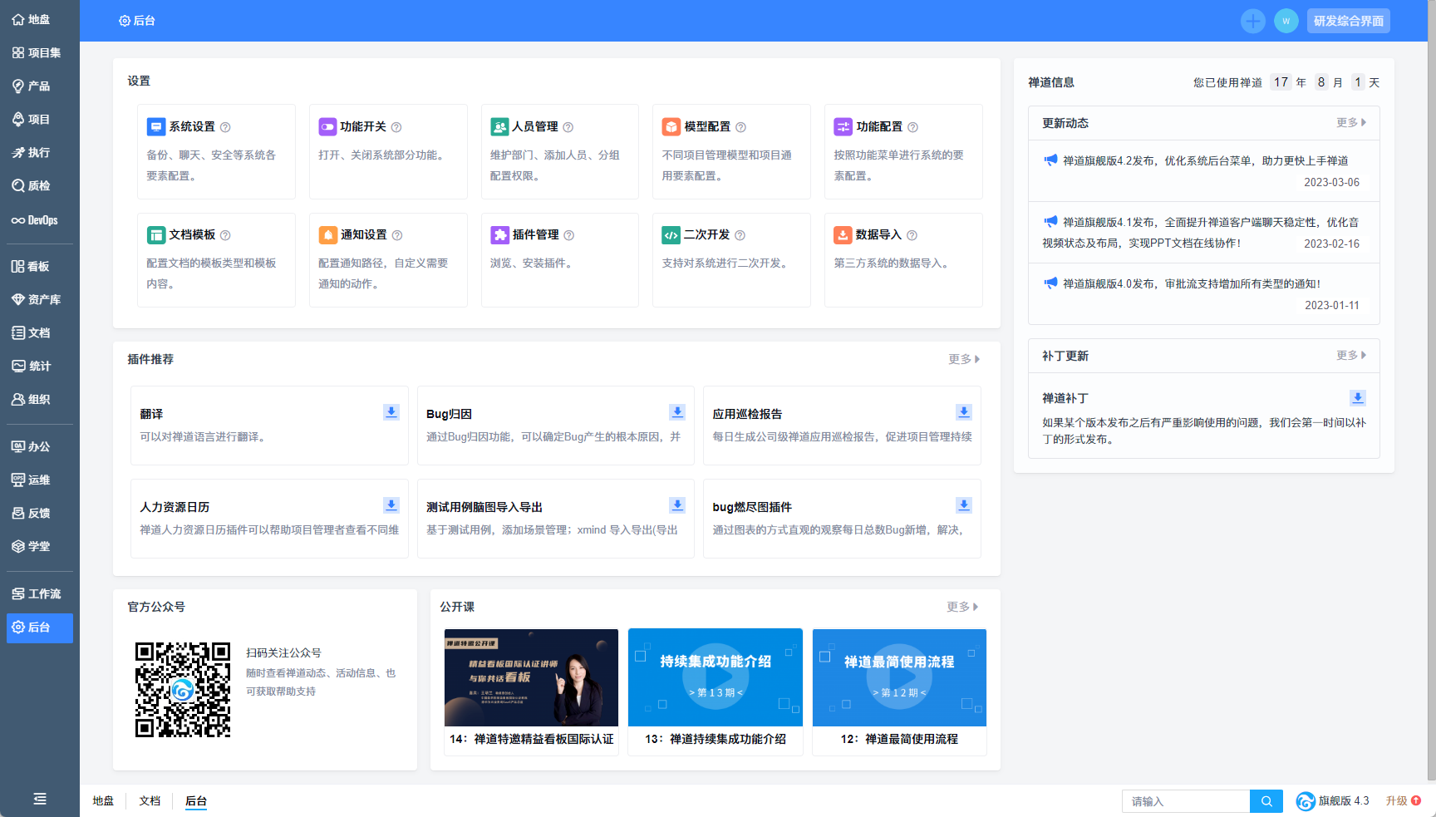Open the 插件管理 card
This screenshot has width=1436, height=817.
560,260
